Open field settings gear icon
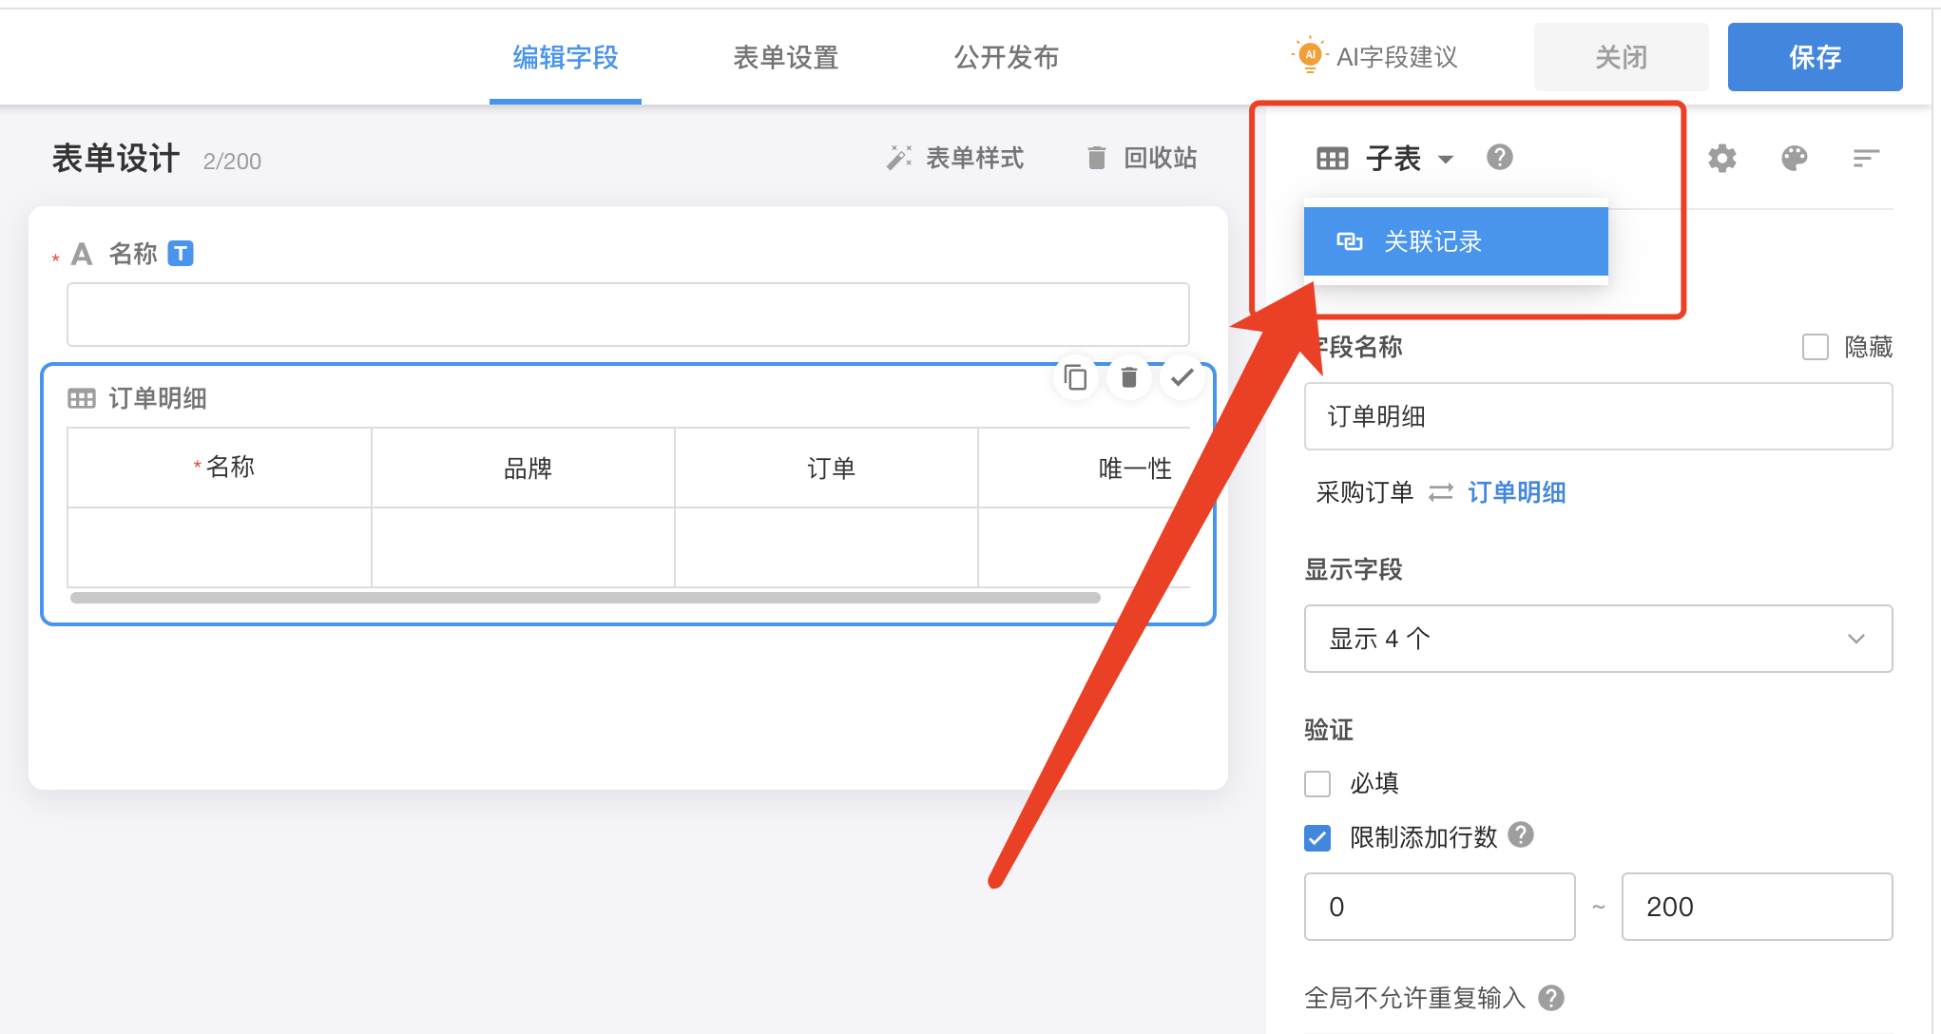The image size is (1941, 1034). pyautogui.click(x=1721, y=158)
